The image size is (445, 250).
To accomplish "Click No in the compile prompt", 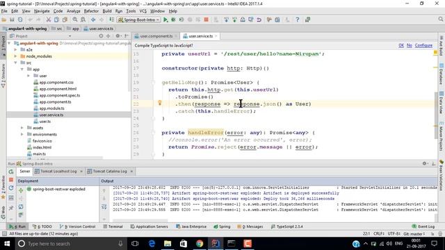I will coord(410,45).
